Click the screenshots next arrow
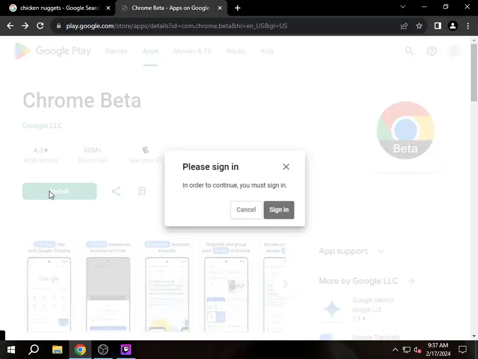 click(285, 285)
